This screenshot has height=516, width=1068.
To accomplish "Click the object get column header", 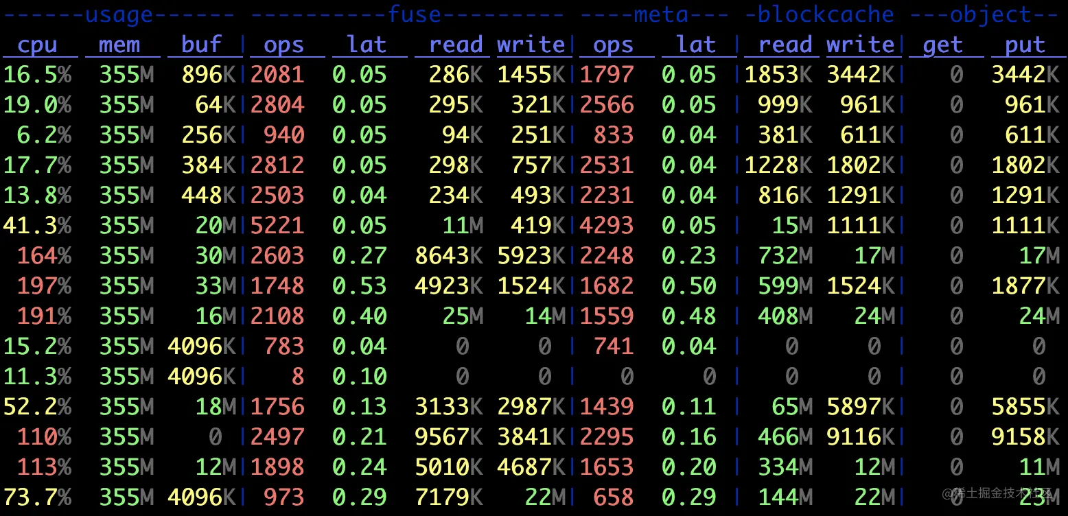I will click(942, 45).
